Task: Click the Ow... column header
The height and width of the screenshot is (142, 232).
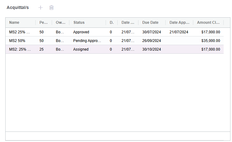Action: click(60, 23)
